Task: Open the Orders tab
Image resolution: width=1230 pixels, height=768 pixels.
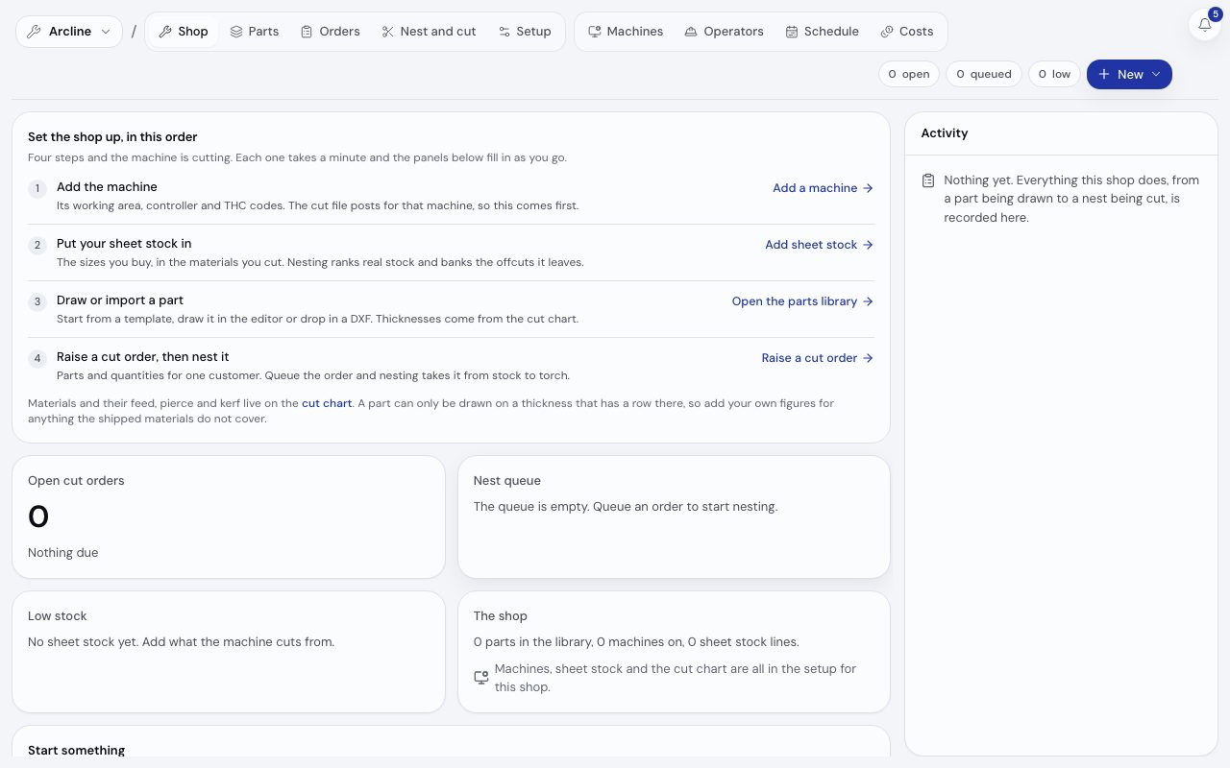Action: point(330,32)
